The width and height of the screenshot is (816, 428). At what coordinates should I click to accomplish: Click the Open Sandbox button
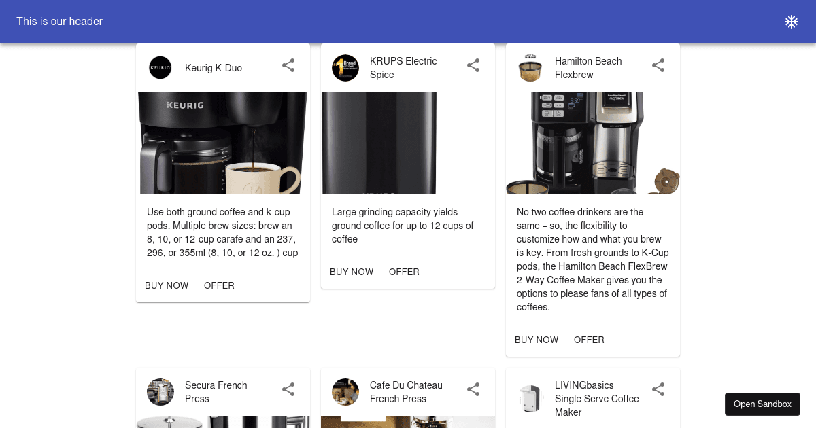pyautogui.click(x=762, y=404)
